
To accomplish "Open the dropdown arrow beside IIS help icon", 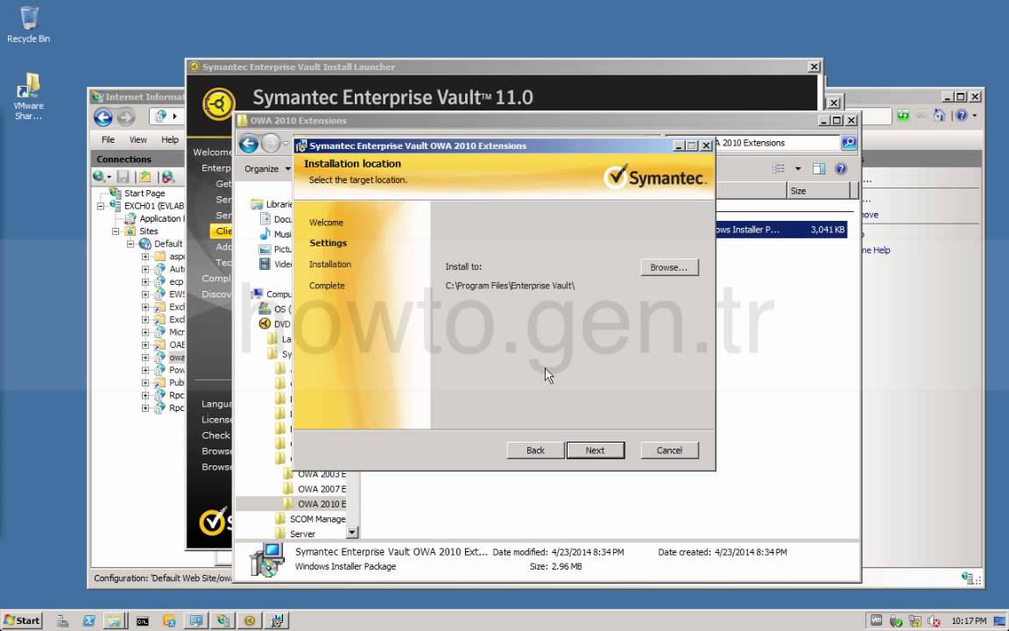I will [x=974, y=116].
